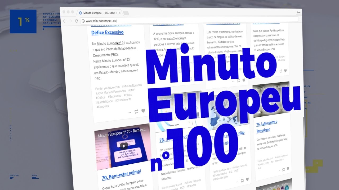This screenshot has width=339, height=190.
Task: Click the #Crescimento hashtag
Action: (x=123, y=100)
